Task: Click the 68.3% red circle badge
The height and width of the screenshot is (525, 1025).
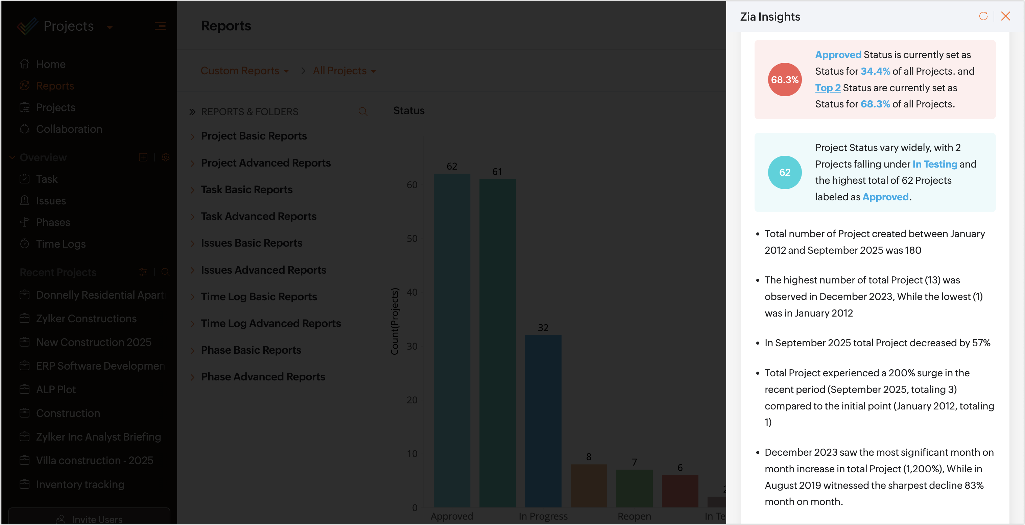Action: click(x=784, y=79)
